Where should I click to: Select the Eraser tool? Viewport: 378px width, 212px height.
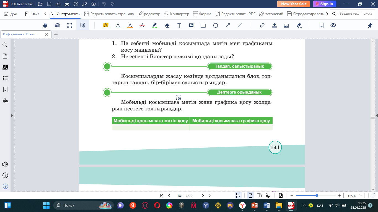167,25
